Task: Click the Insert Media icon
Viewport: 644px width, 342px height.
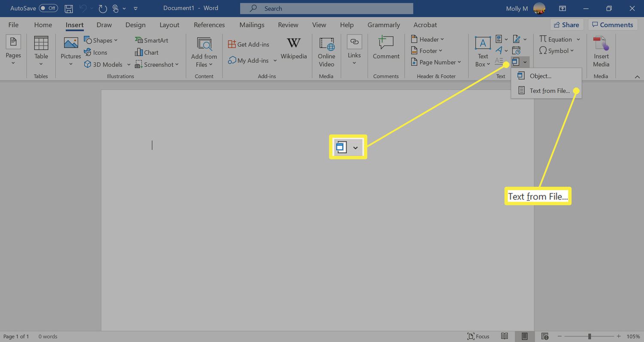Action: coord(601,48)
